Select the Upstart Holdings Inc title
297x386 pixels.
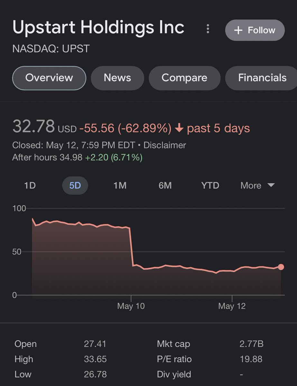(98, 27)
